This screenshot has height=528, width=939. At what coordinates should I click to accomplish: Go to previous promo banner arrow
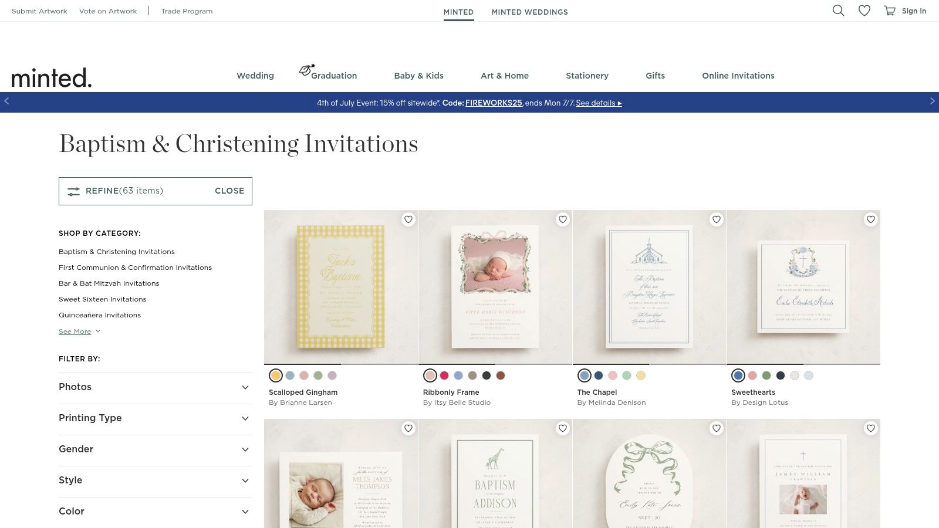[x=6, y=101]
